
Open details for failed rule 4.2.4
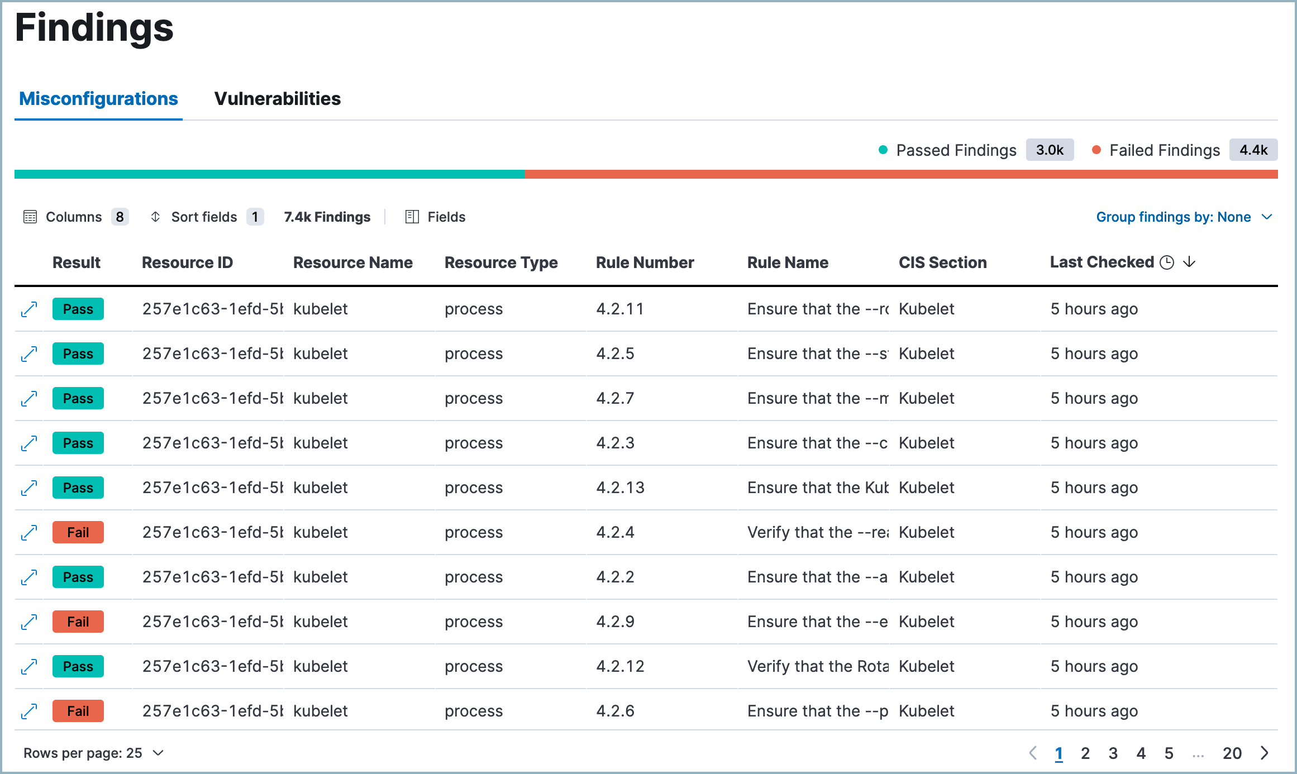click(29, 532)
